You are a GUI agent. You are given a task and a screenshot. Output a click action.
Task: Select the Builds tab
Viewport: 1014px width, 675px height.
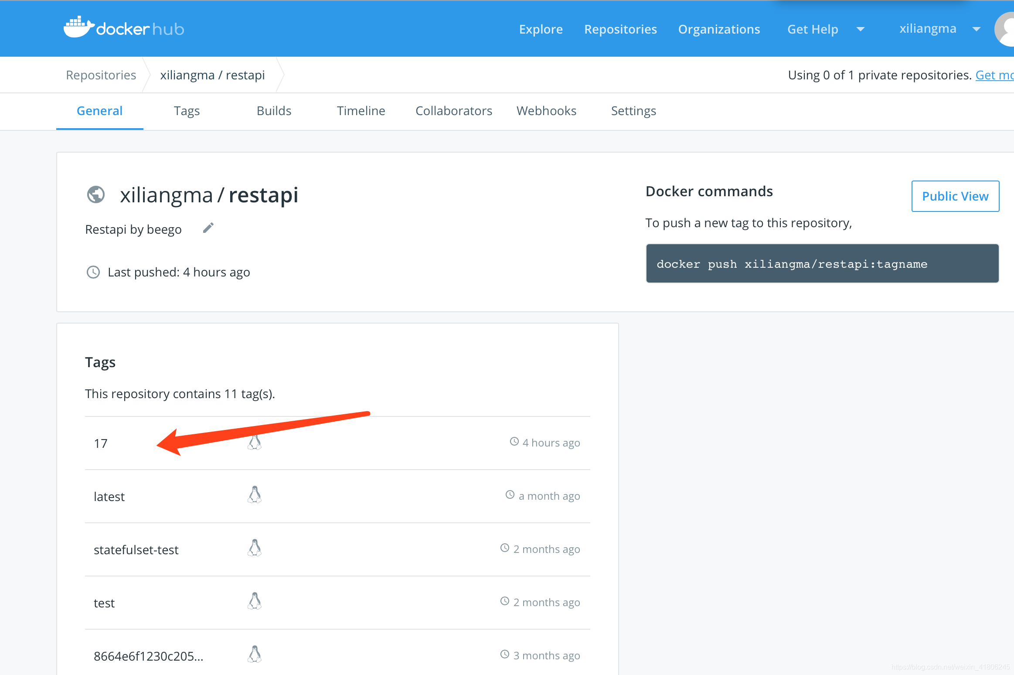(273, 111)
